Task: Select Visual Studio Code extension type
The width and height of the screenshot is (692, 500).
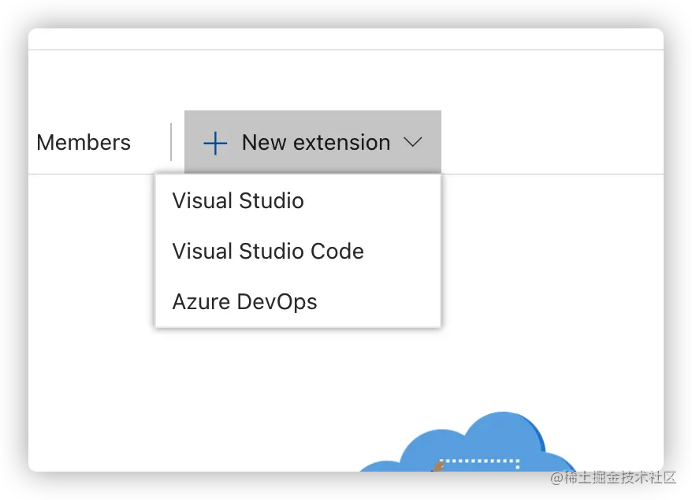Action: click(268, 251)
